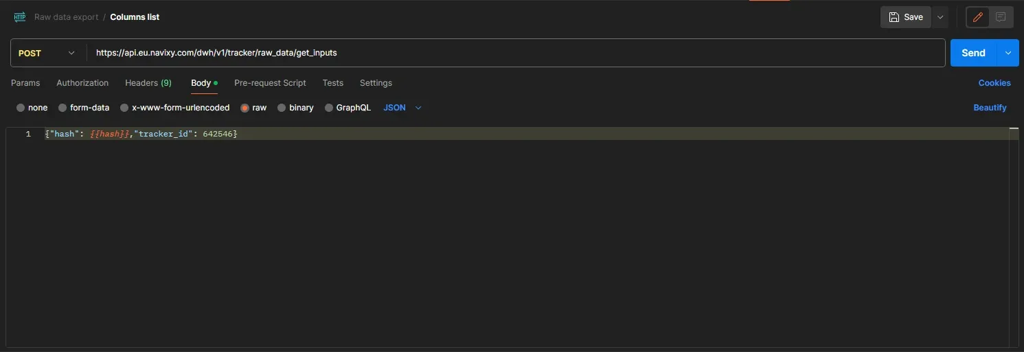Click the Columns list request name
This screenshot has width=1024, height=352.
135,17
